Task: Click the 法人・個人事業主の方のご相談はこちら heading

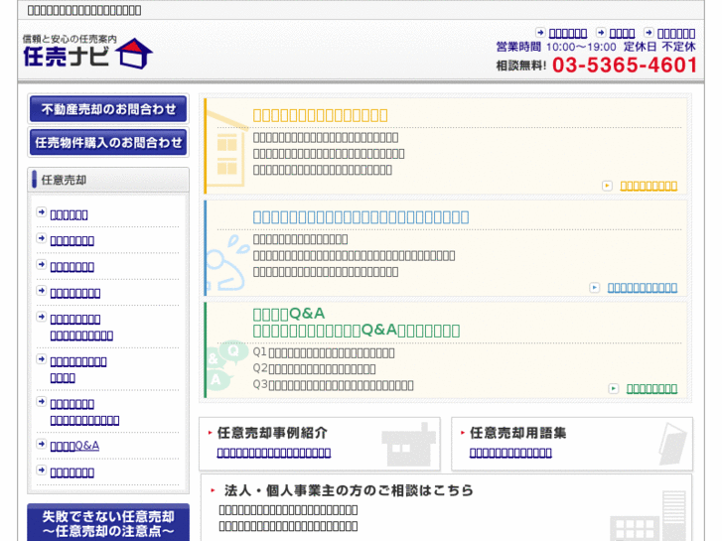Action: pyautogui.click(x=349, y=490)
